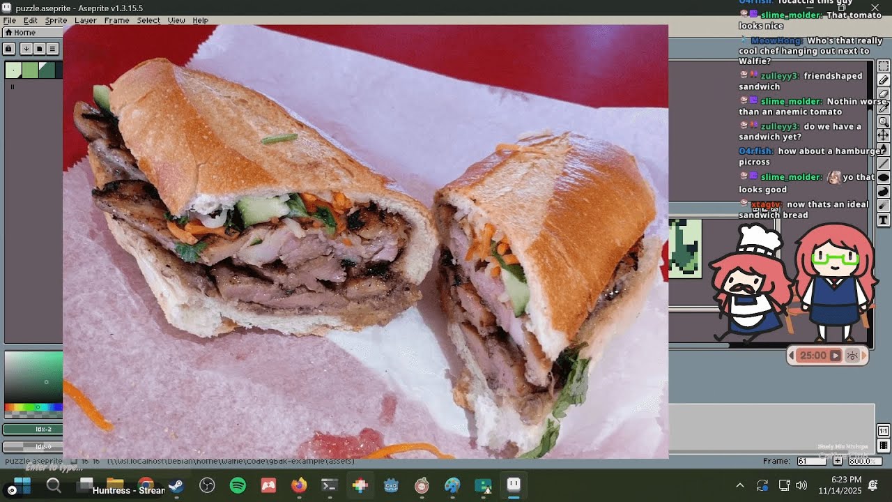
Task: Open OBS Studio from the taskbar
Action: 207,486
